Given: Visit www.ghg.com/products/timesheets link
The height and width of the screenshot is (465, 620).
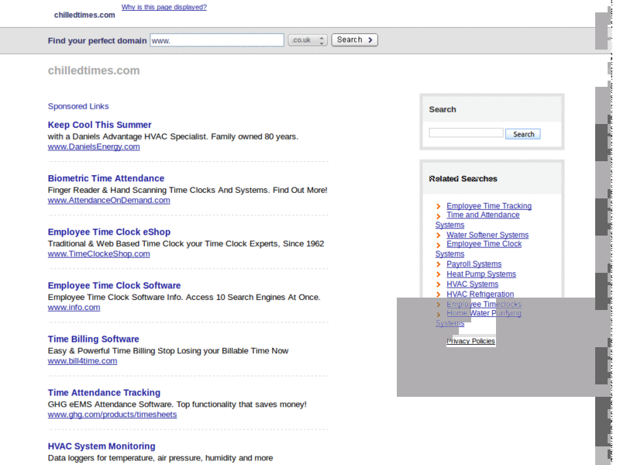Looking at the screenshot, I should 112,415.
